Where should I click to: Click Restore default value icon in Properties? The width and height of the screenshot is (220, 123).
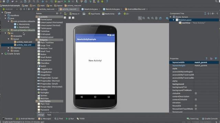click(211, 58)
